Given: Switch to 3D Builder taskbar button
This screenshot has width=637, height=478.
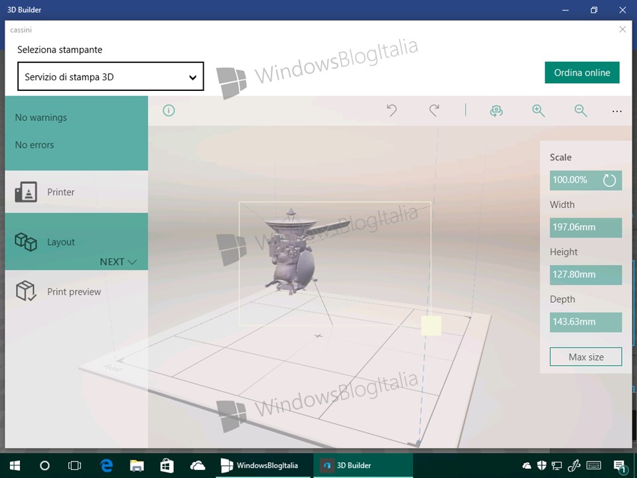Looking at the screenshot, I should tap(363, 465).
